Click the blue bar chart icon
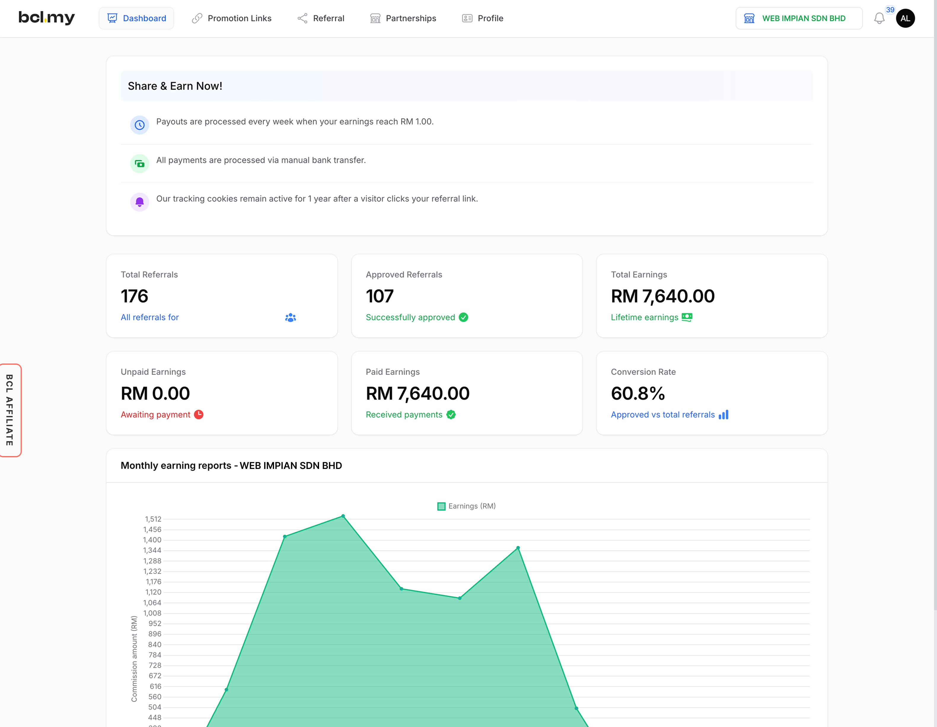Image resolution: width=937 pixels, height=727 pixels. coord(723,415)
